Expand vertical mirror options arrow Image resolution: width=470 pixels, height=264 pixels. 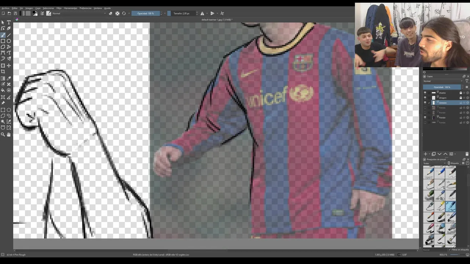tap(217, 14)
